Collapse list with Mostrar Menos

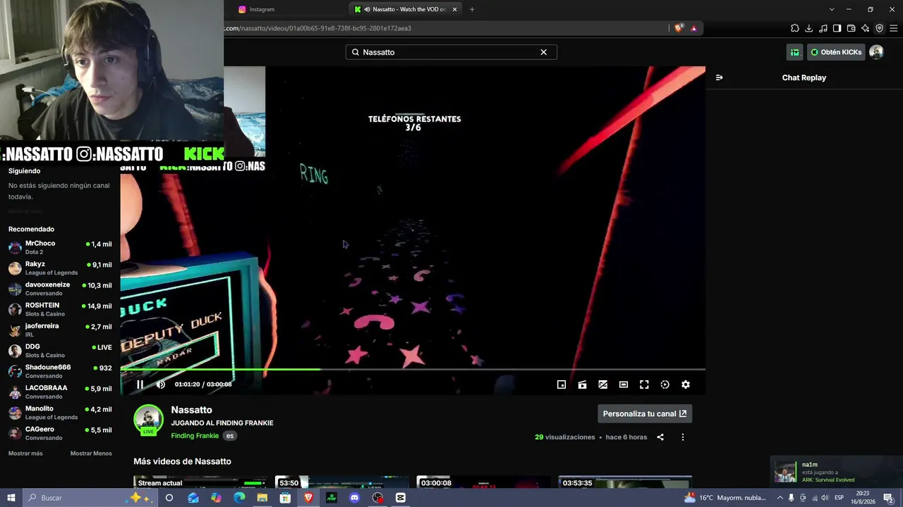91,453
